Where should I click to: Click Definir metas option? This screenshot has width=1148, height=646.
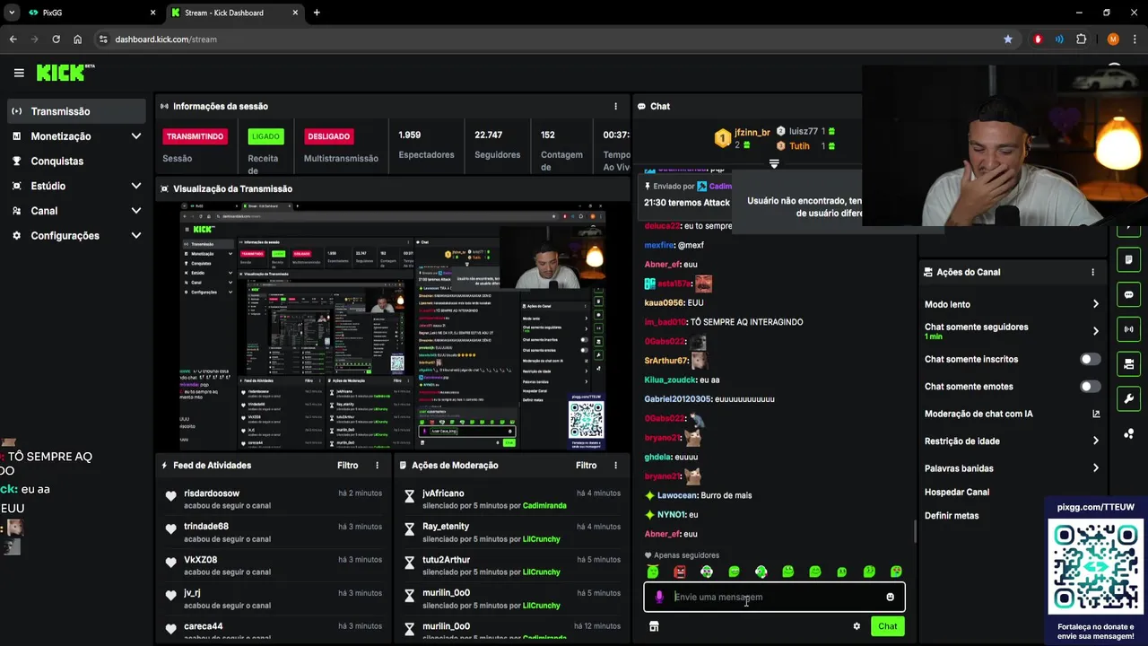click(952, 516)
